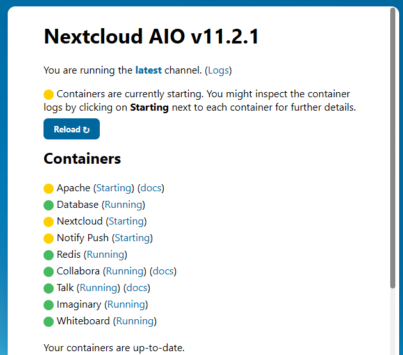
Task: Click the green status dot beside Collabora
Action: pyautogui.click(x=49, y=271)
